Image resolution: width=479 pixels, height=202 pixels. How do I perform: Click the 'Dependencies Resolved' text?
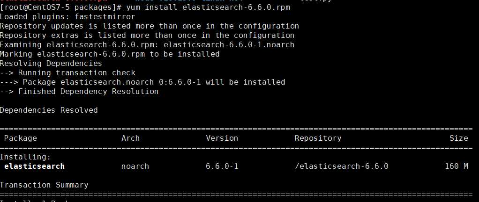point(49,110)
